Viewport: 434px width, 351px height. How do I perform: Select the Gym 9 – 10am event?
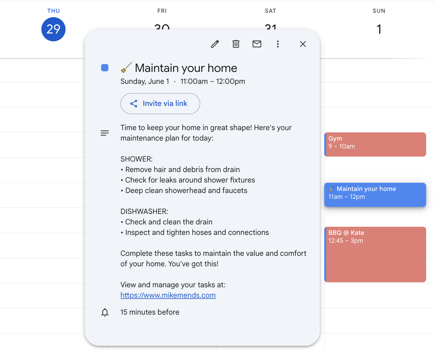375,144
